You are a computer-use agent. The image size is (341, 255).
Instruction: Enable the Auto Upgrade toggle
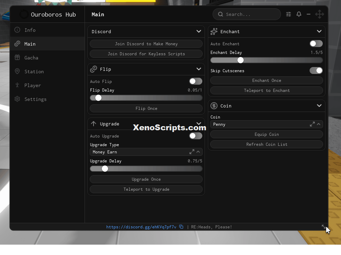(196, 136)
